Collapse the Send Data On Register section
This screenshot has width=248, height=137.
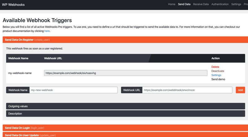pos(125,40)
